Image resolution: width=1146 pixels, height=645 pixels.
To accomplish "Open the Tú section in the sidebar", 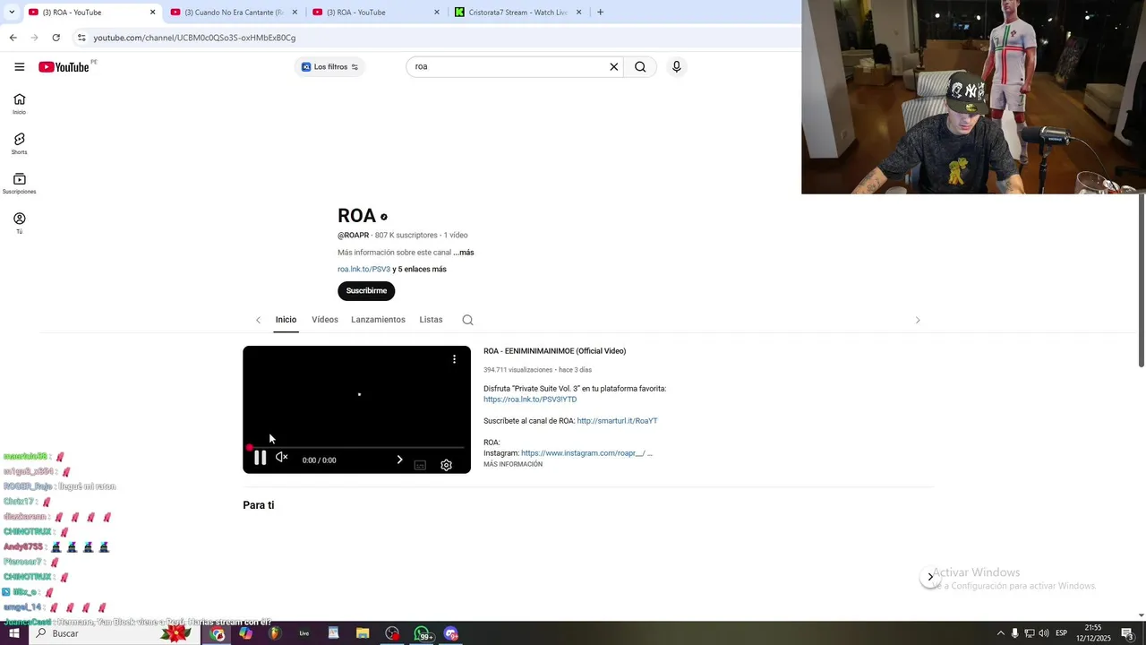I will click(20, 223).
